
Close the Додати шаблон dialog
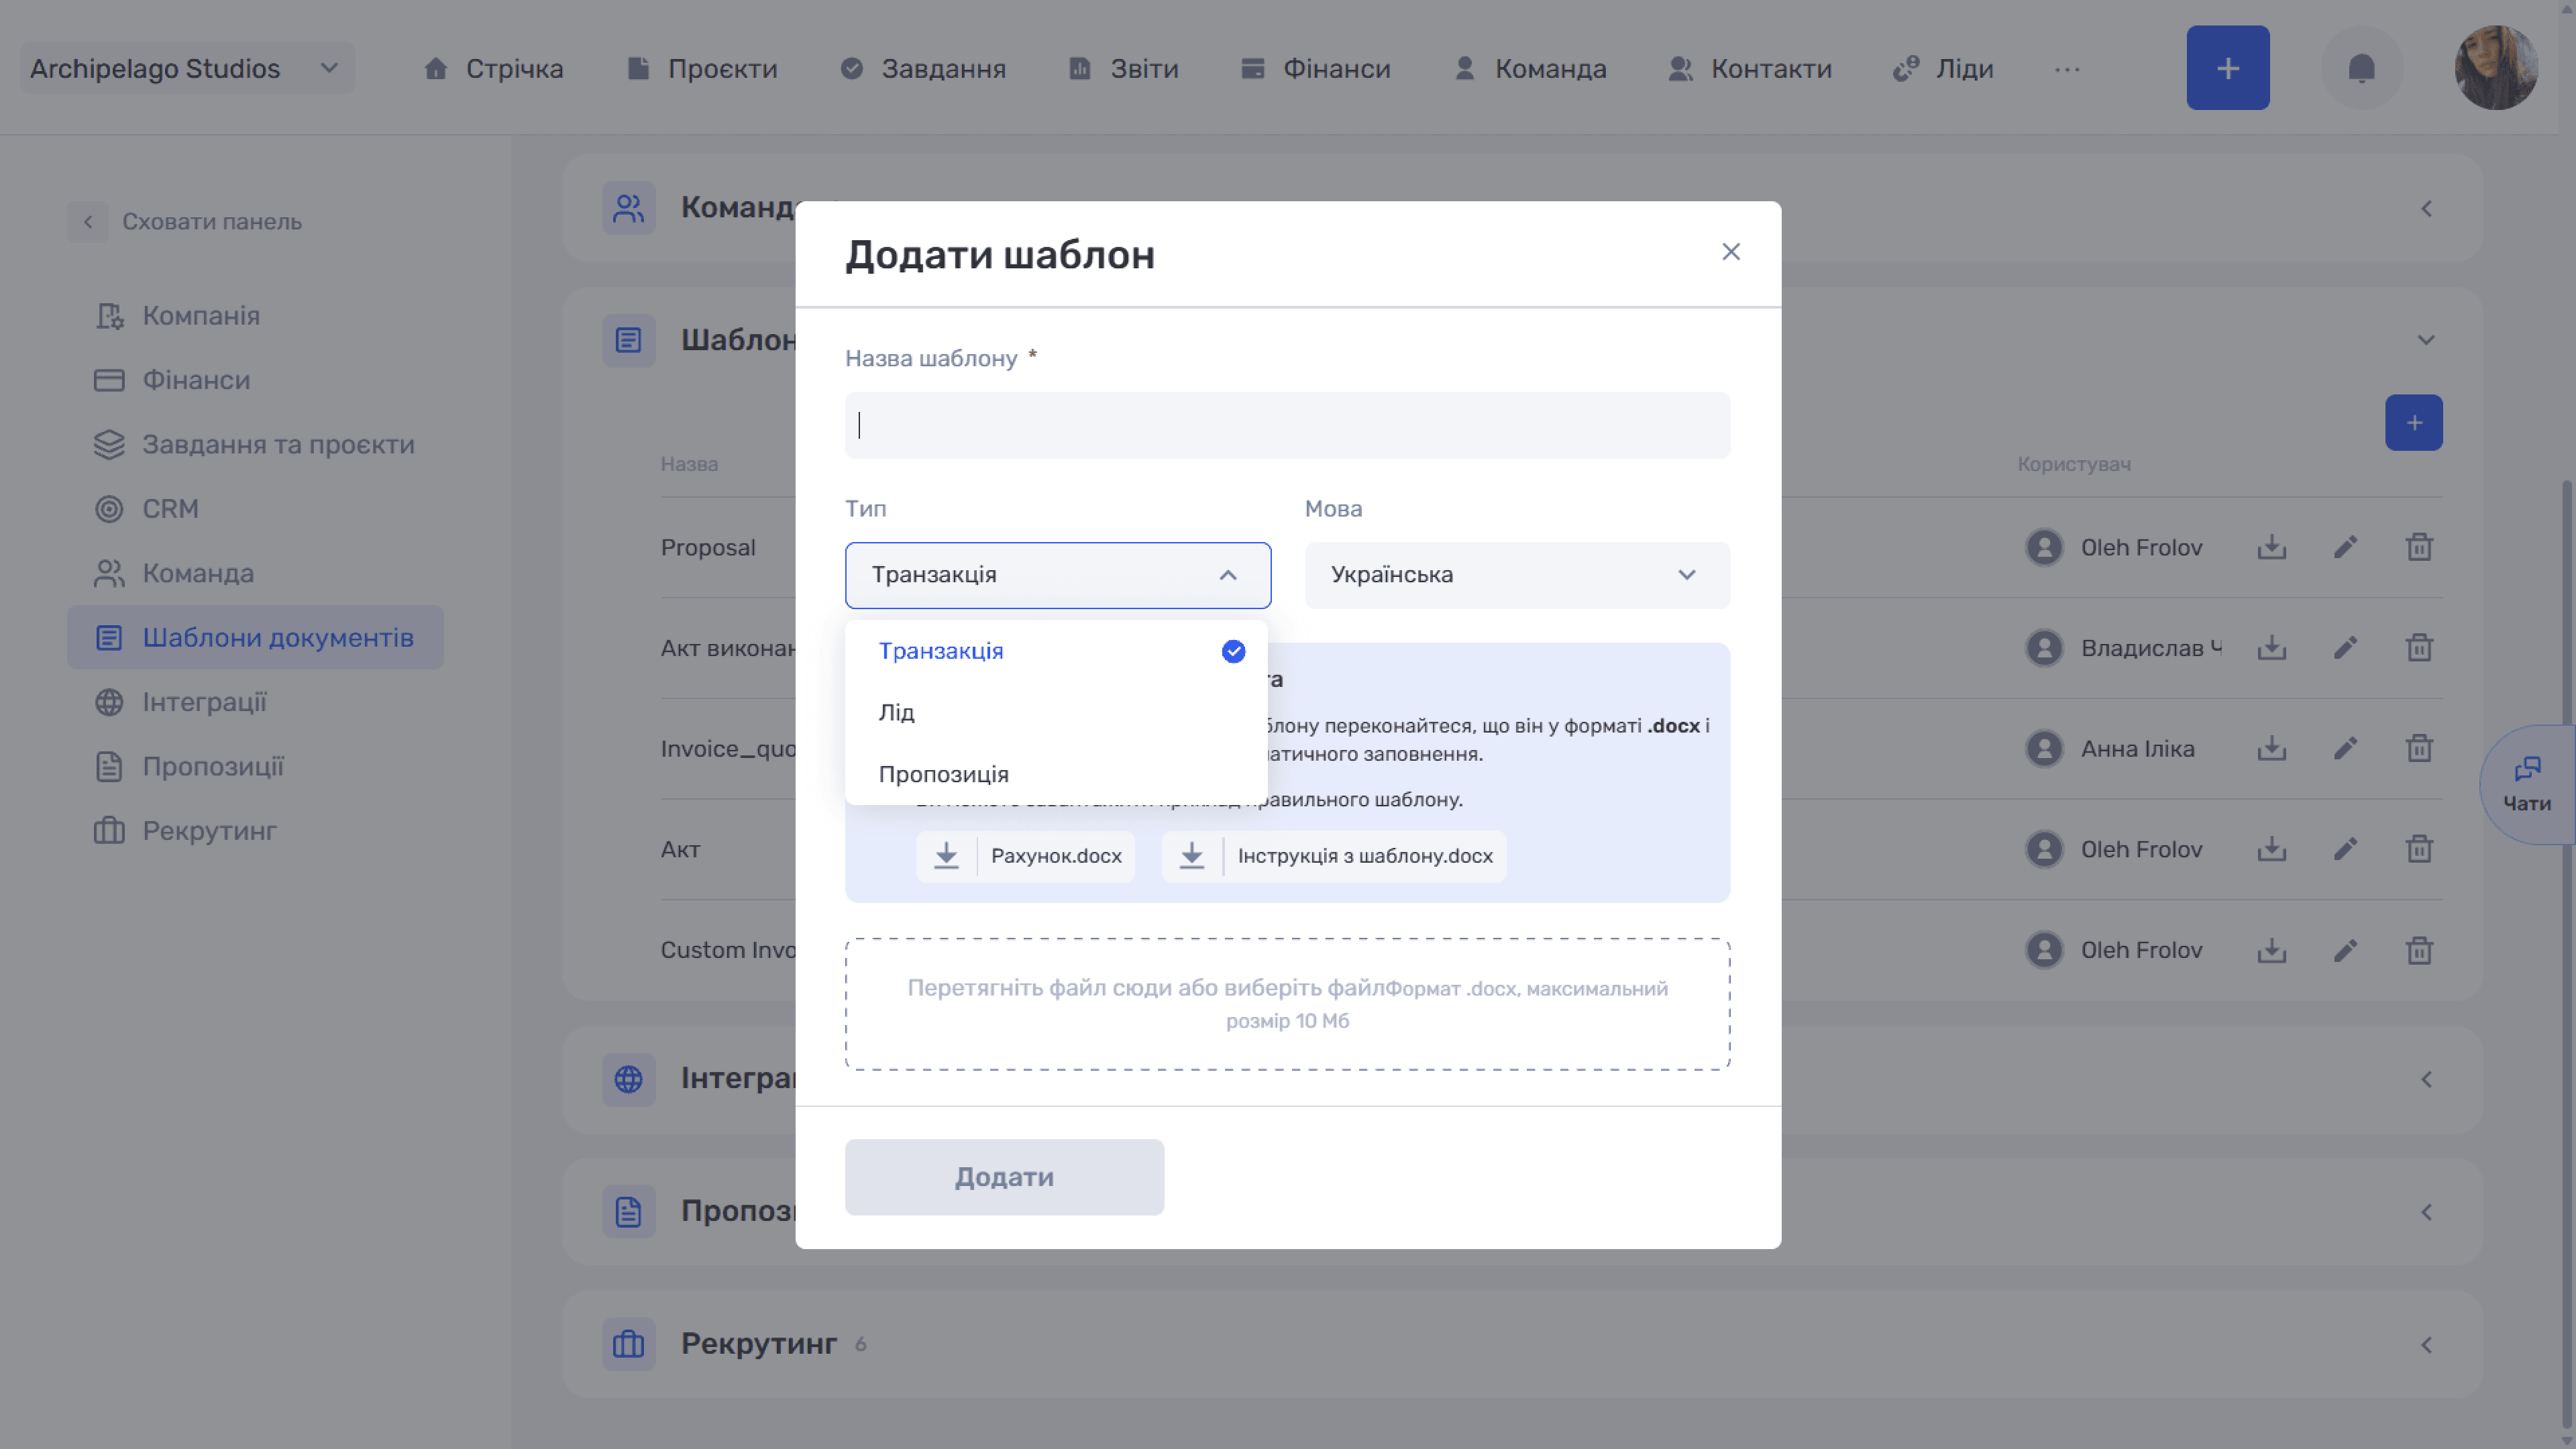click(x=1730, y=252)
